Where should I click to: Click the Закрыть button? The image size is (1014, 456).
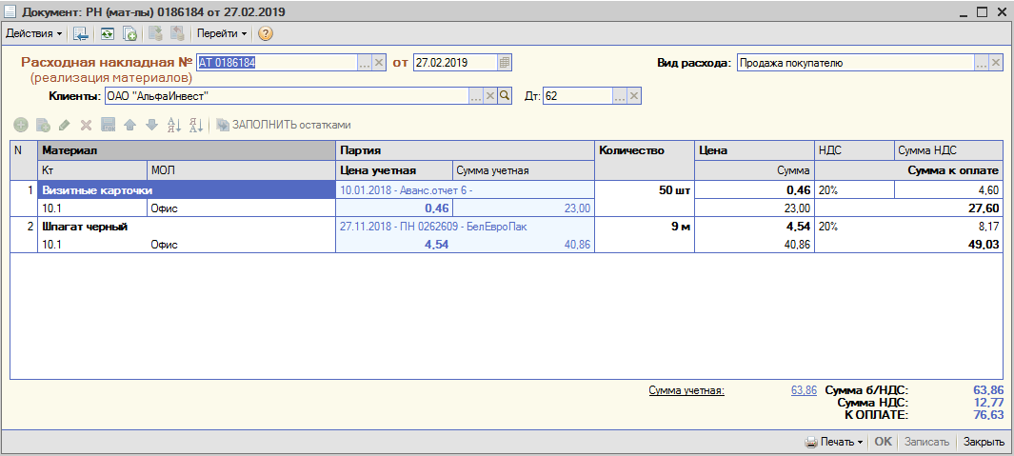pos(984,443)
